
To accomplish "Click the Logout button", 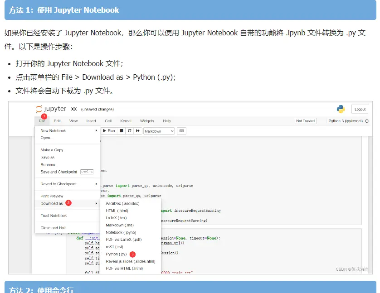I will pyautogui.click(x=360, y=109).
